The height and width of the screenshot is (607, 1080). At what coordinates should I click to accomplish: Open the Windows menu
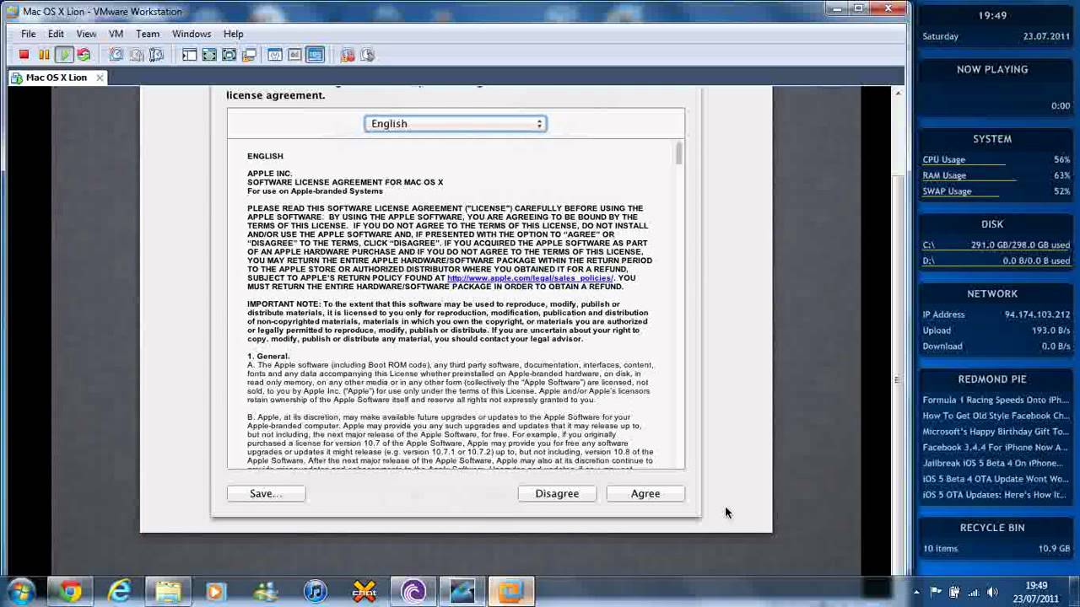192,34
